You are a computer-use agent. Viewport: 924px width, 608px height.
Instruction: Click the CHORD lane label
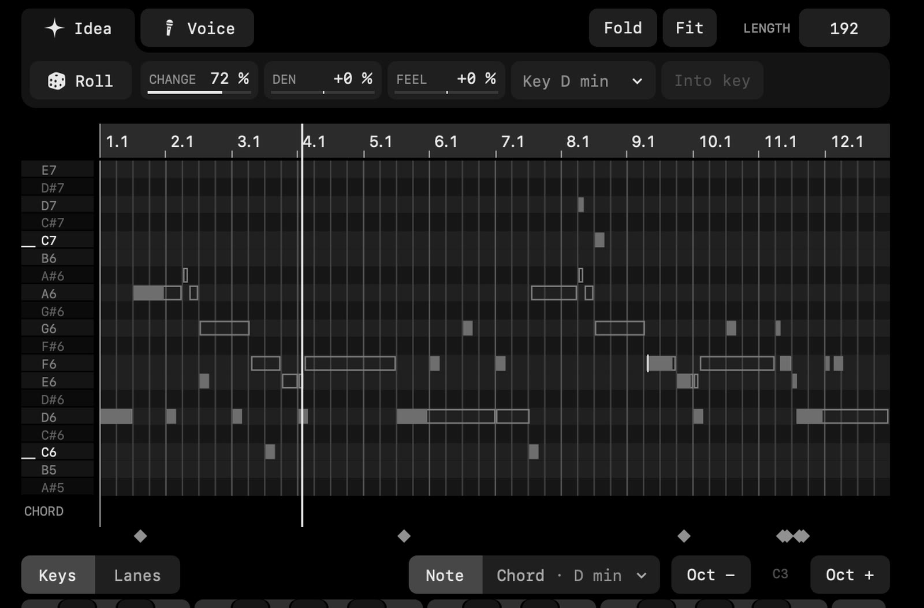pos(44,511)
